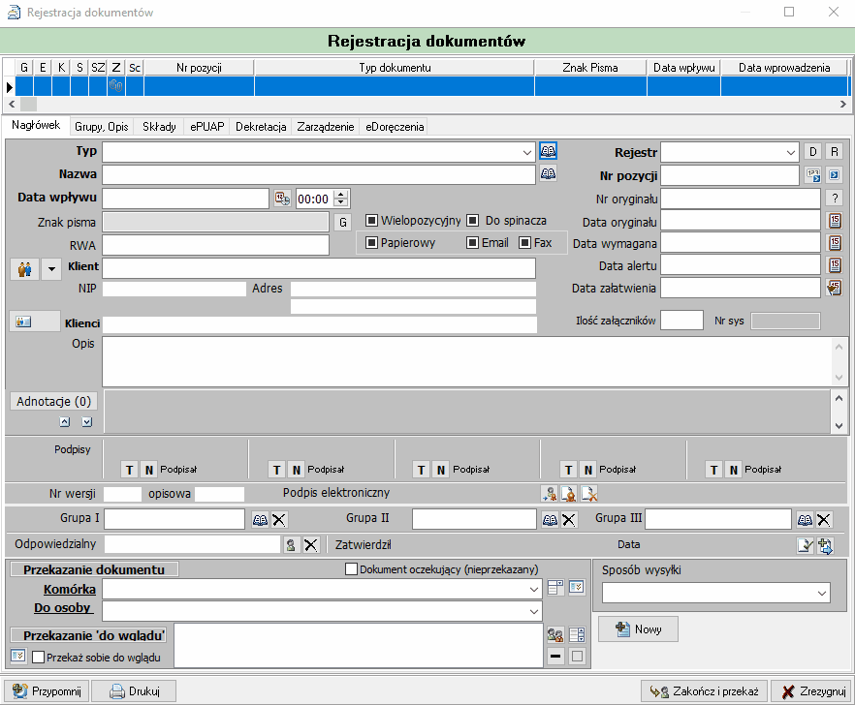Toggle Papierowy checkbox
Image resolution: width=855 pixels, height=705 pixels.
[371, 242]
